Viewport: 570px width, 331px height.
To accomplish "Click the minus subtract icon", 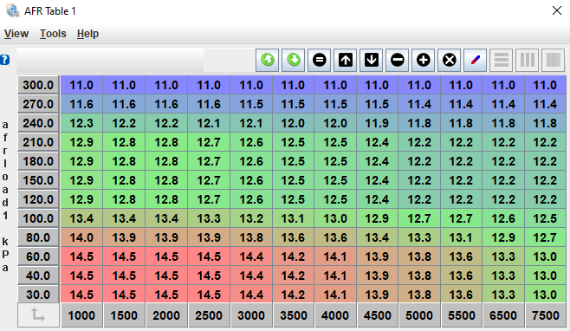I will tap(398, 60).
